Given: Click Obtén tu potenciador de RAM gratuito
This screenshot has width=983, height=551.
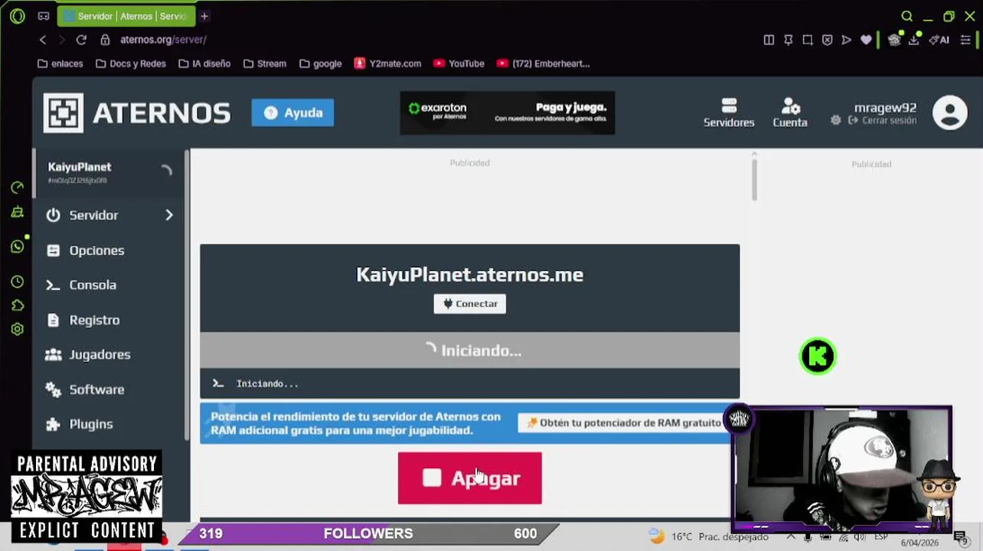Looking at the screenshot, I should (x=624, y=422).
